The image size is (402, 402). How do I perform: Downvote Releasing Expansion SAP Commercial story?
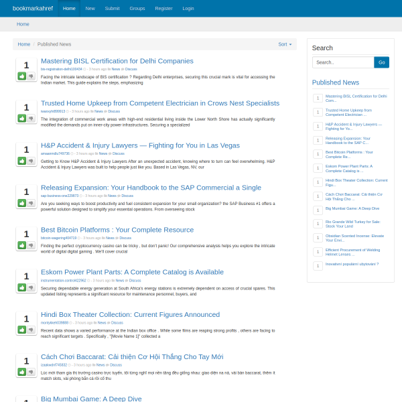(x=31, y=203)
